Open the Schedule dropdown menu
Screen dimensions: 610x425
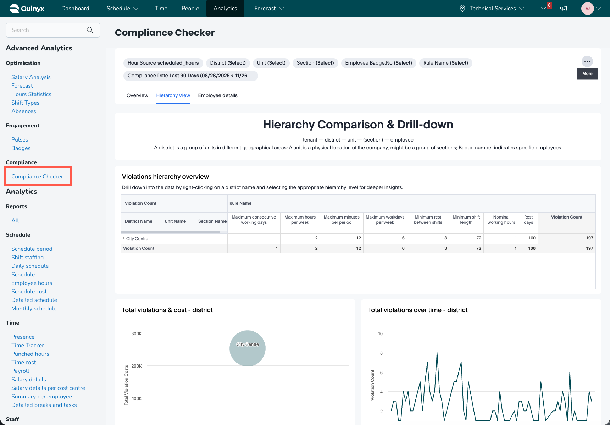[x=122, y=9]
